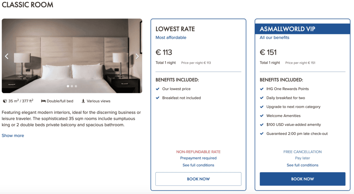Click checkmark beside Guaranteed 2:00 pm late check-out
The image size is (354, 194).
(x=262, y=134)
